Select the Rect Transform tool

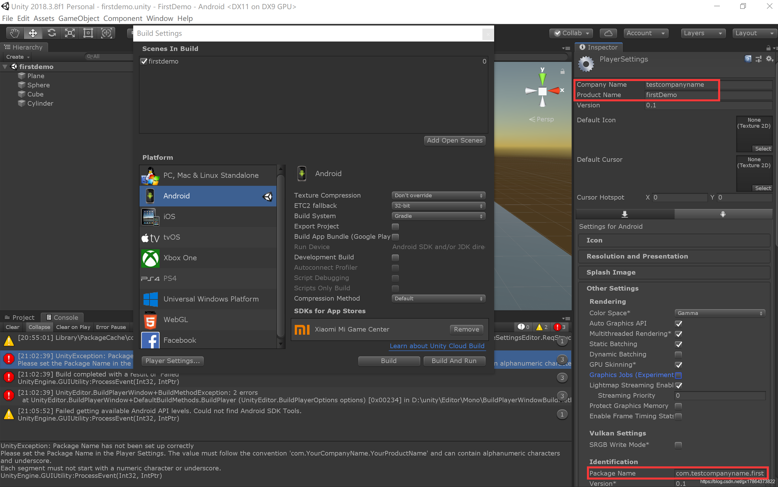[x=88, y=33]
